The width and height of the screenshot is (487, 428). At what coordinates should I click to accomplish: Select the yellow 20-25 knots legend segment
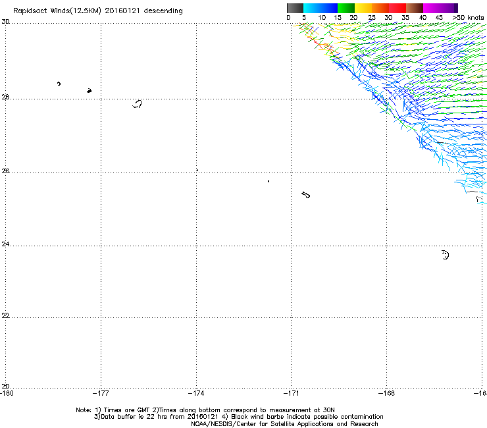point(363,8)
